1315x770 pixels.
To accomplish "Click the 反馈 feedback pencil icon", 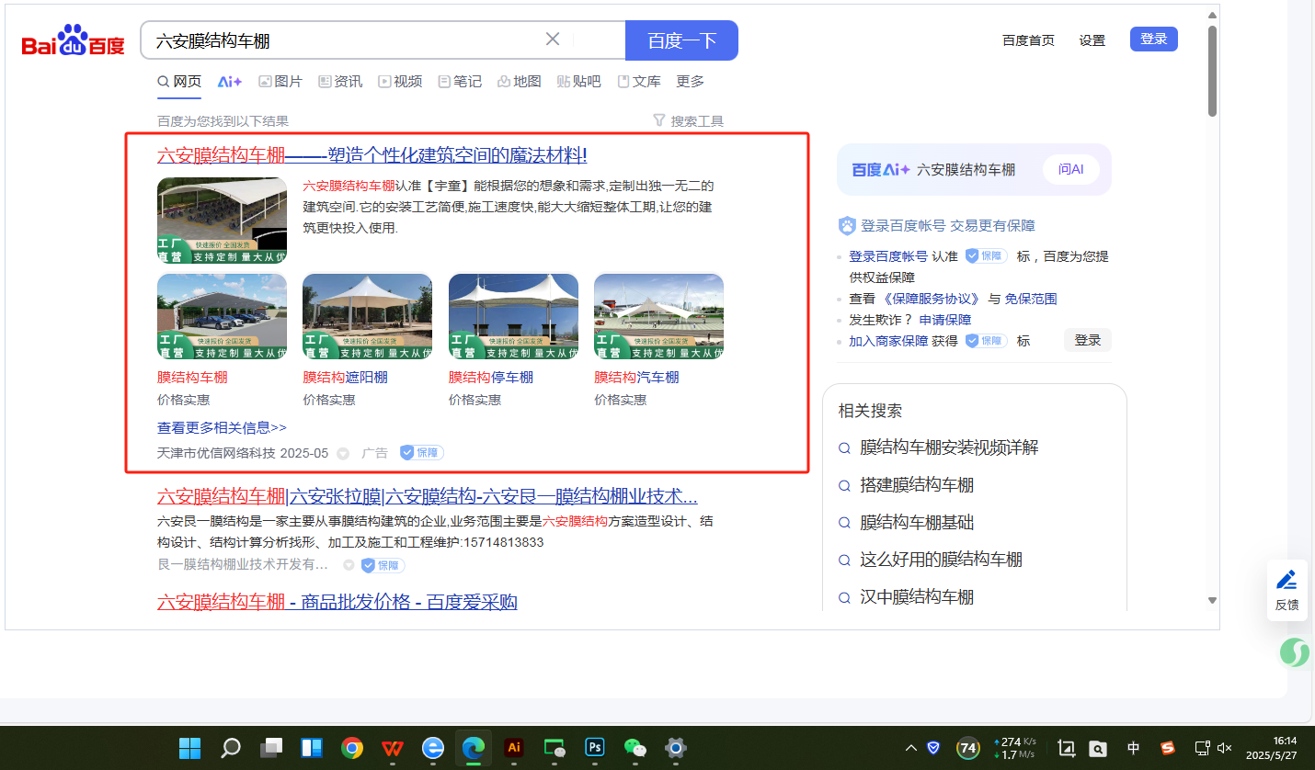I will coord(1286,580).
